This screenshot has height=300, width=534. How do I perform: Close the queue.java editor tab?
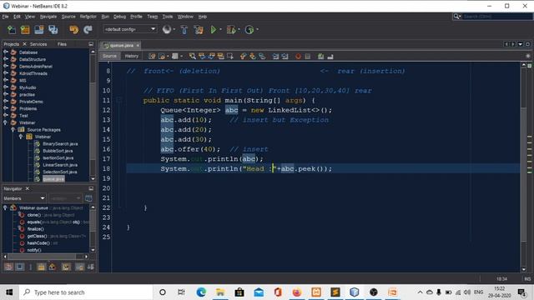[x=138, y=45]
